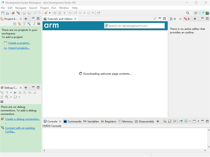Click the Continue play button in Debug Control

pos(15,93)
